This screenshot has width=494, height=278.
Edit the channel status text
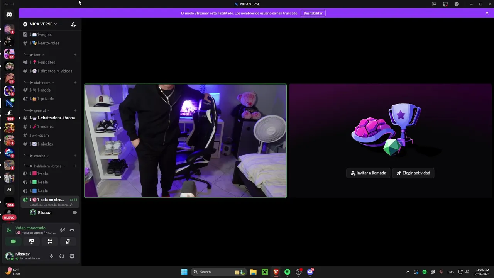[x=51, y=205]
